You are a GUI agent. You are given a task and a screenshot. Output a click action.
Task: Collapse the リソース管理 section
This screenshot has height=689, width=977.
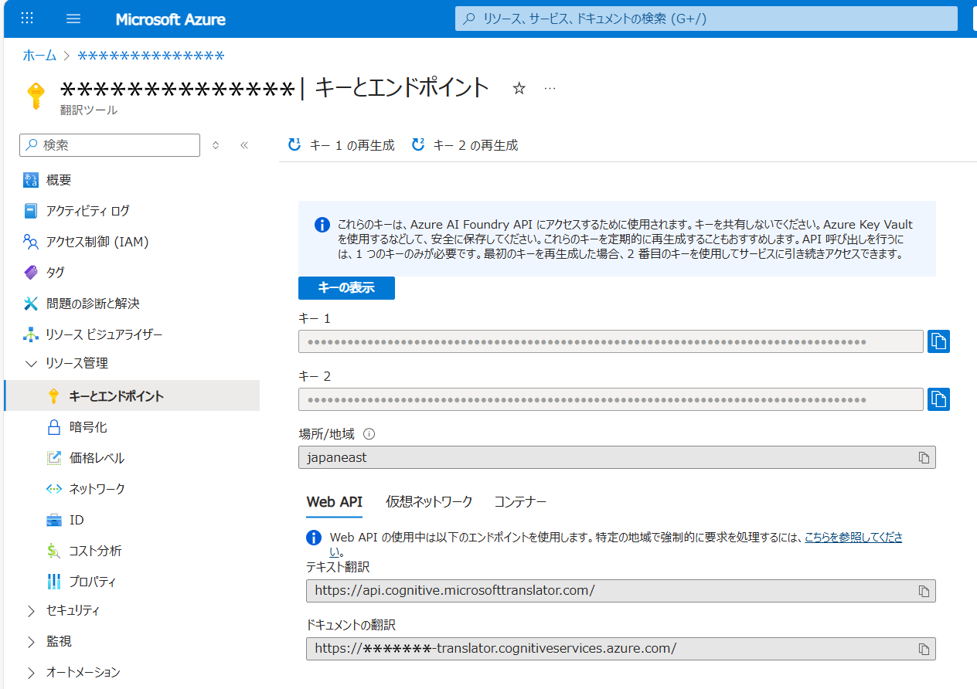pos(31,363)
